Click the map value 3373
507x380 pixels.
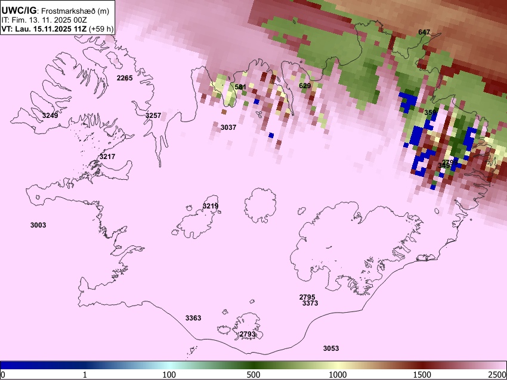310,303
